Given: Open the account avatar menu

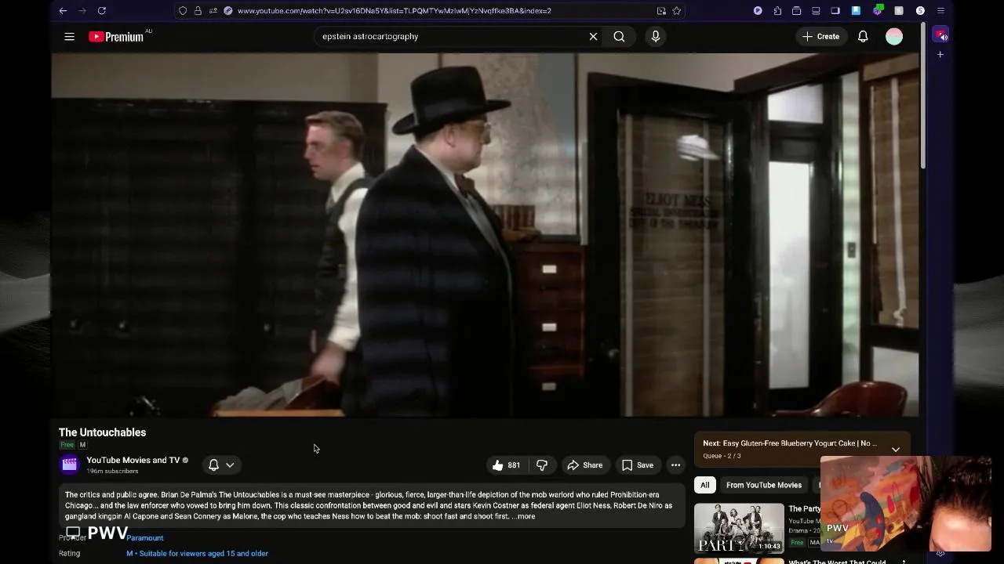Looking at the screenshot, I should click(894, 36).
